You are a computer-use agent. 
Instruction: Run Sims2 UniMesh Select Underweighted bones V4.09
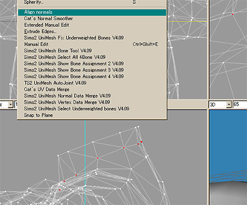[92, 109]
